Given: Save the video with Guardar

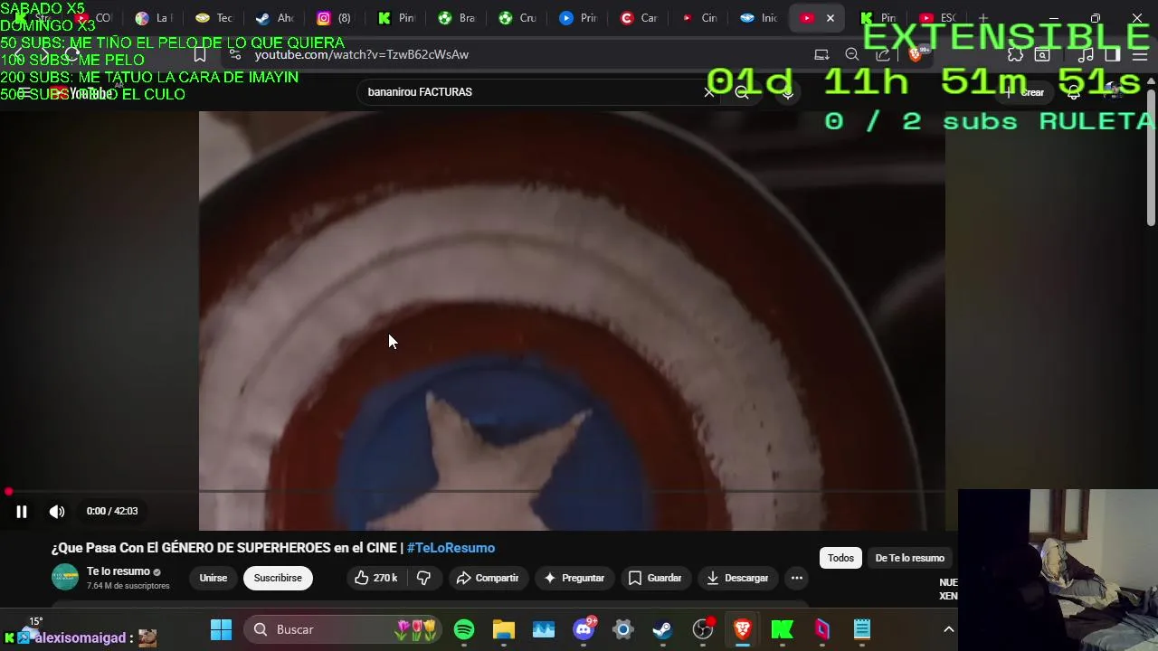Looking at the screenshot, I should 655,578.
